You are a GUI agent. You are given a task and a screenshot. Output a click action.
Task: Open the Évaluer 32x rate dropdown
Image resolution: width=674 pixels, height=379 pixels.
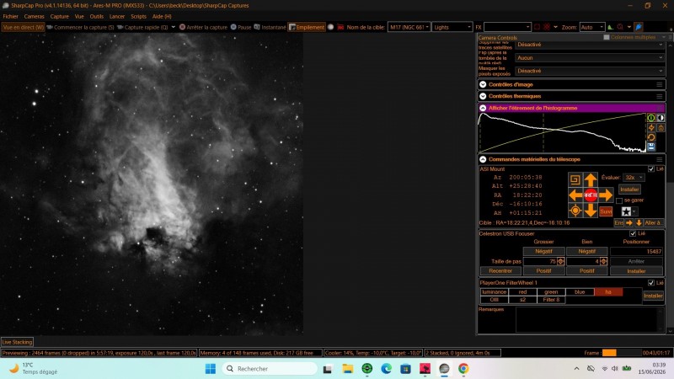point(634,178)
